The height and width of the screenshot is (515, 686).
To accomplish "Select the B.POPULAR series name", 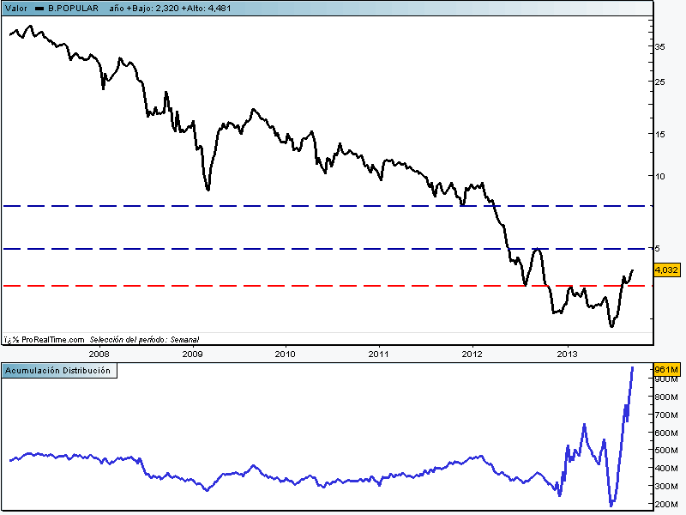I will [72, 8].
